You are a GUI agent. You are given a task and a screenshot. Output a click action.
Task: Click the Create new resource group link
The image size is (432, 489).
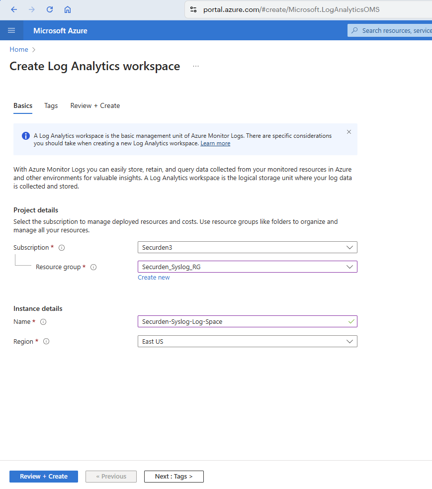(x=154, y=278)
